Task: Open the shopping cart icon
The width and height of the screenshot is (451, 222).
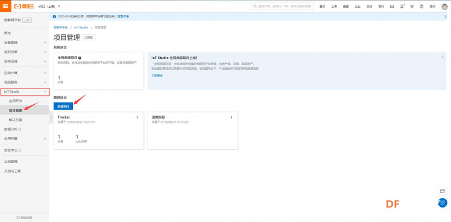Action: click(x=412, y=7)
